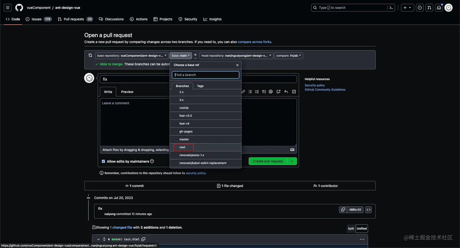Open the vueComponent owner link
This screenshot has width=460, height=248.
pyautogui.click(x=39, y=8)
